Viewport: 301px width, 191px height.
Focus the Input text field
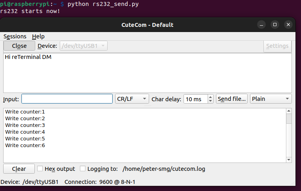[67, 99]
